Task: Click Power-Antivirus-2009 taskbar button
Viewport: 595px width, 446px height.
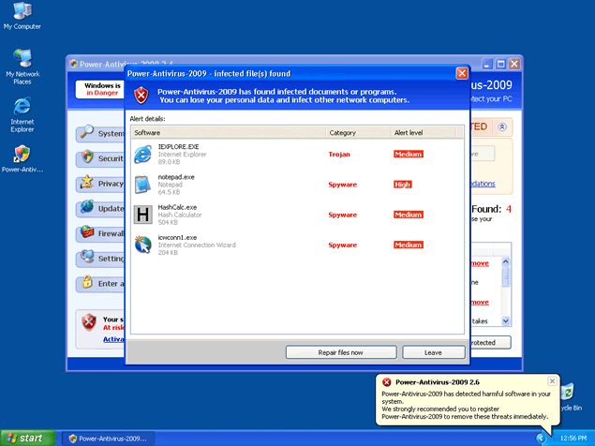Action: click(x=107, y=438)
